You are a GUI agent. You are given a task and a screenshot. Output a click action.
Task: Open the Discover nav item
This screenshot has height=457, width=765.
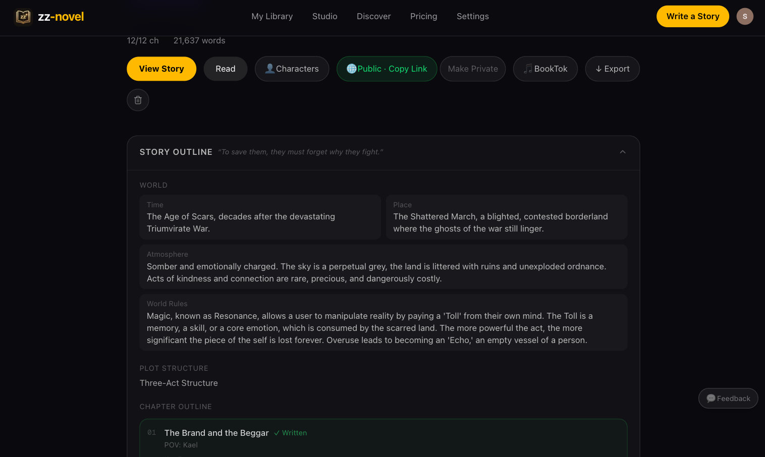pos(373,16)
